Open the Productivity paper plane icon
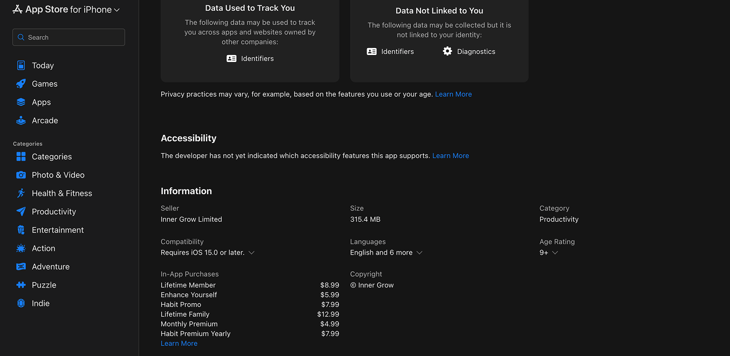730x356 pixels. click(x=21, y=211)
